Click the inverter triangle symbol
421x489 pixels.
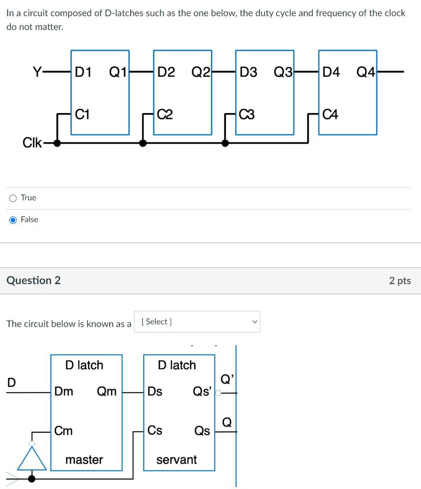point(31,461)
